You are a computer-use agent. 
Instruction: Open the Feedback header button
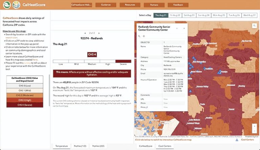point(178,5)
